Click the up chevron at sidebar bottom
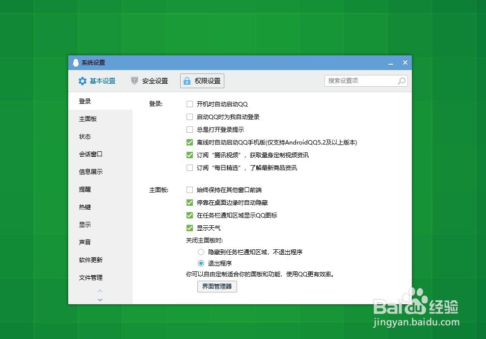486x339 pixels. tap(100, 291)
